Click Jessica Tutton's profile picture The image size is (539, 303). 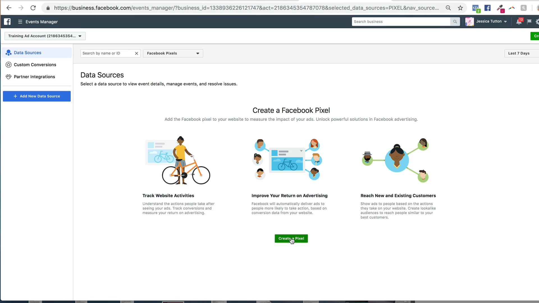pyautogui.click(x=469, y=22)
